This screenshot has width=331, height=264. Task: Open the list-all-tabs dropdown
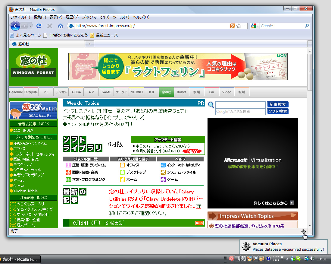[x=310, y=44]
